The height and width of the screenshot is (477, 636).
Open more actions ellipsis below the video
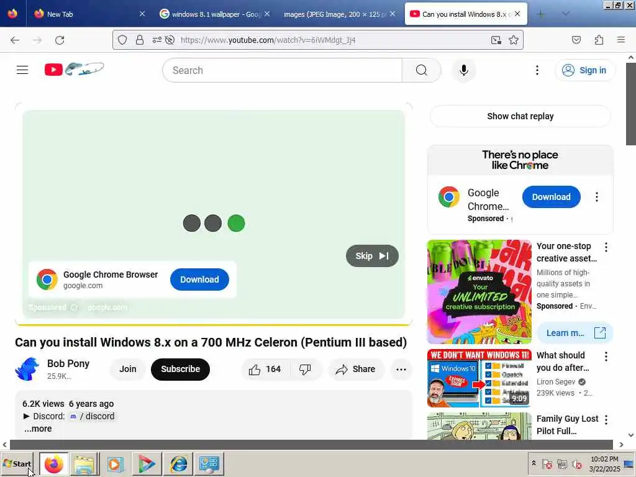[x=401, y=369]
